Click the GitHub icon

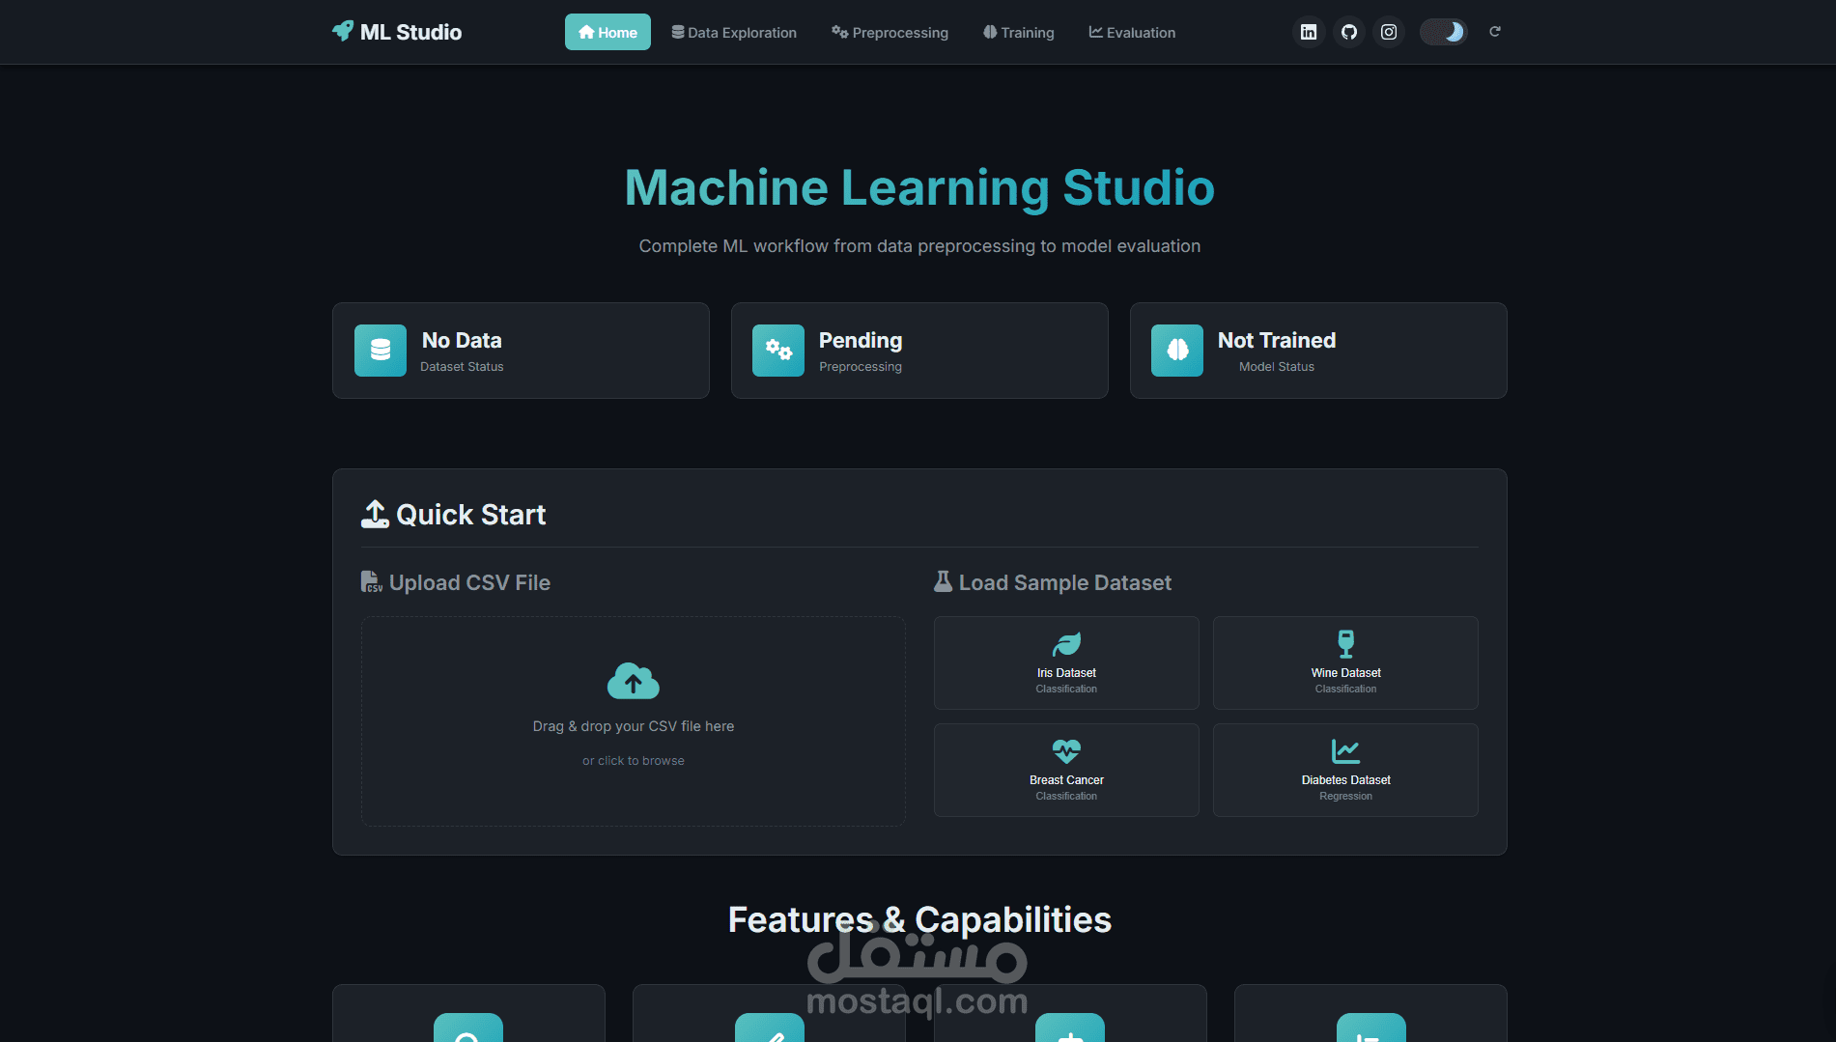click(1348, 31)
